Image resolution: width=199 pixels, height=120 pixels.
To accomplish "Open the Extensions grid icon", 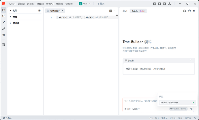I will point(4,44).
